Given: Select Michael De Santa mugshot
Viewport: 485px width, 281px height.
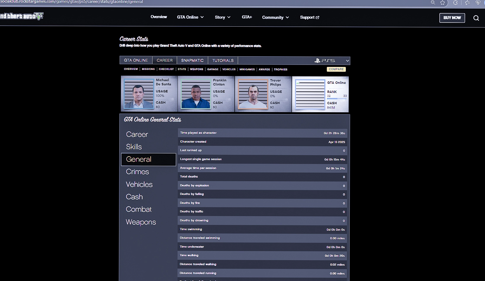Looking at the screenshot, I should (x=139, y=94).
